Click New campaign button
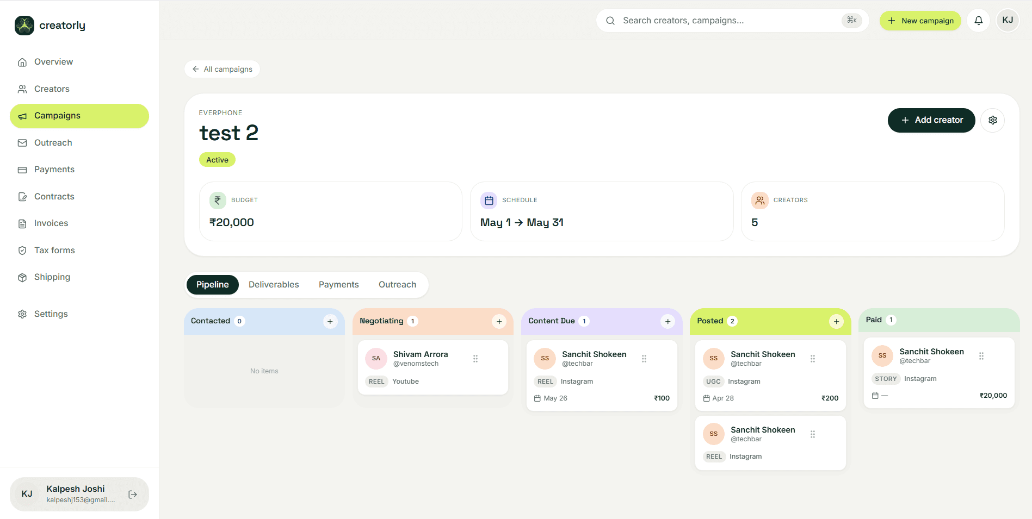This screenshot has height=519, width=1032. tap(920, 21)
